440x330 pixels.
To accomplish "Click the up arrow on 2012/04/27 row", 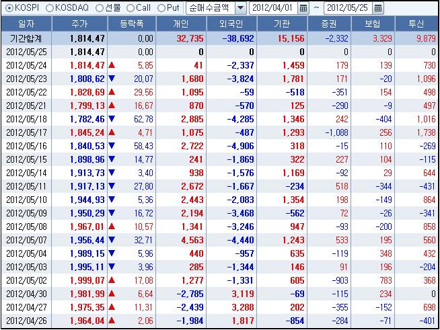I will (x=112, y=307).
